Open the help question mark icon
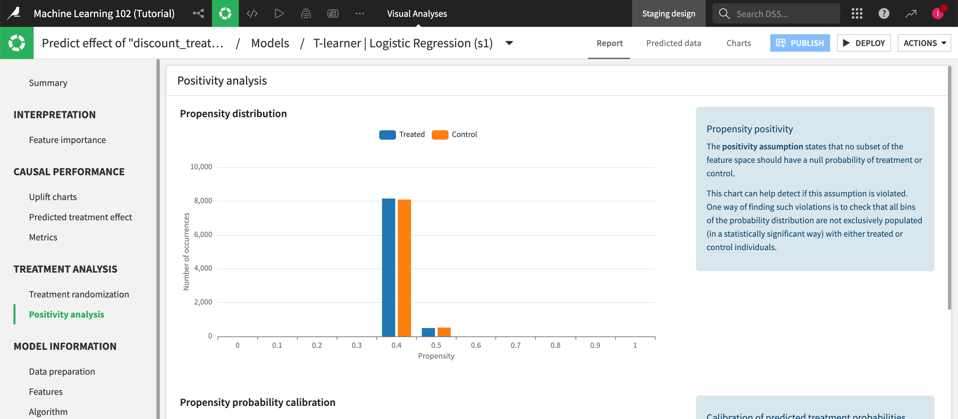Screen dimensions: 958x419 tap(884, 13)
